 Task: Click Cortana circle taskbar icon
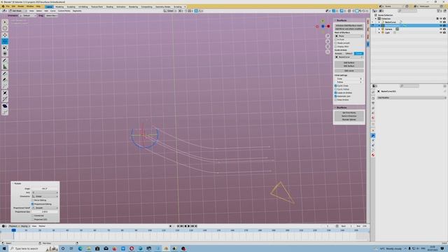(x=63, y=248)
